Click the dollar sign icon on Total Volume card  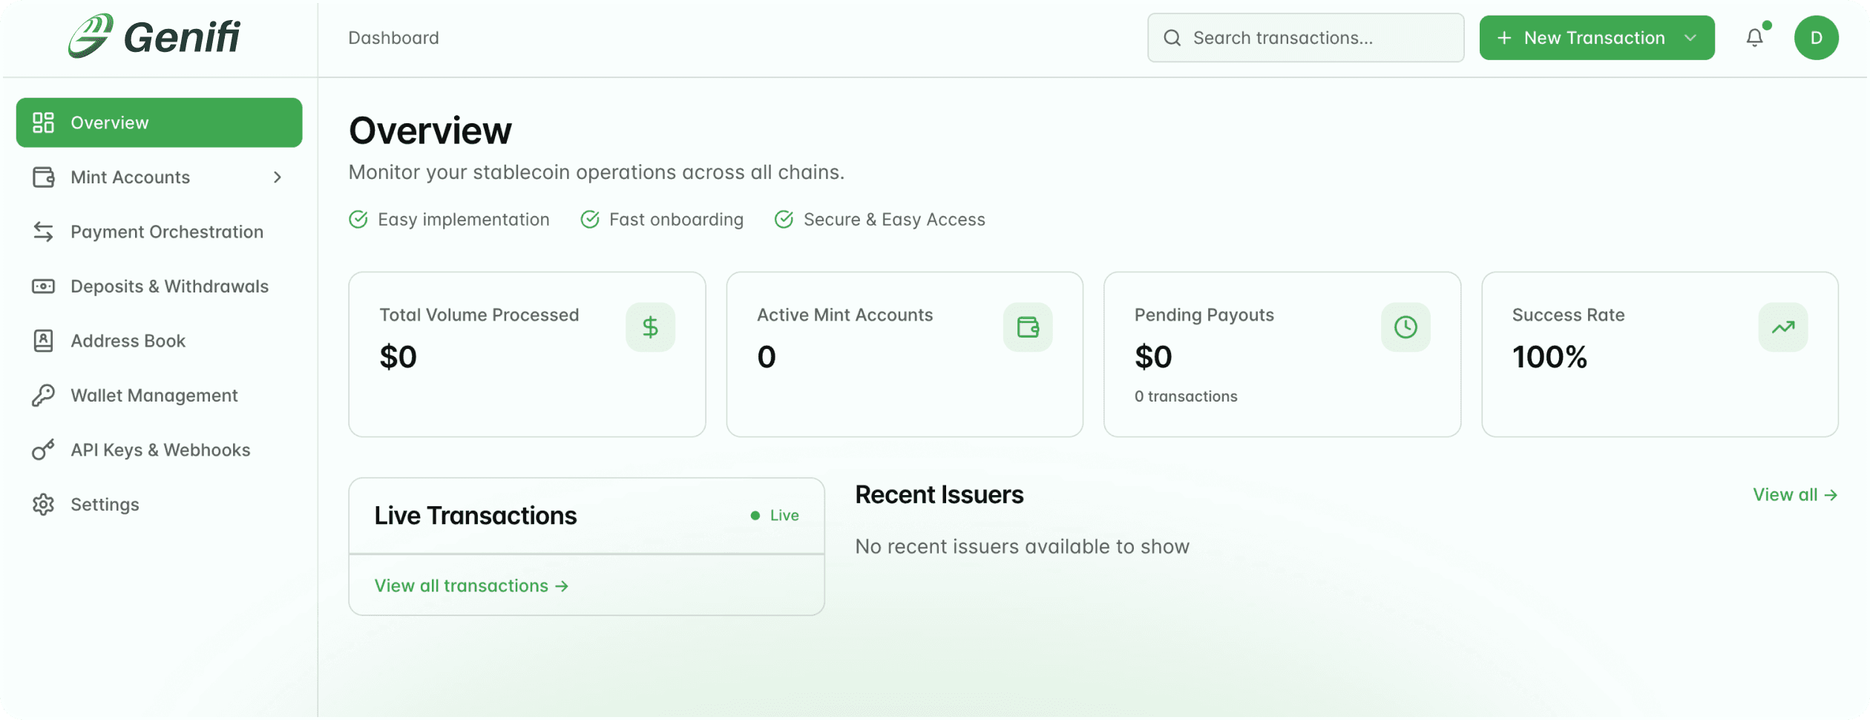650,327
